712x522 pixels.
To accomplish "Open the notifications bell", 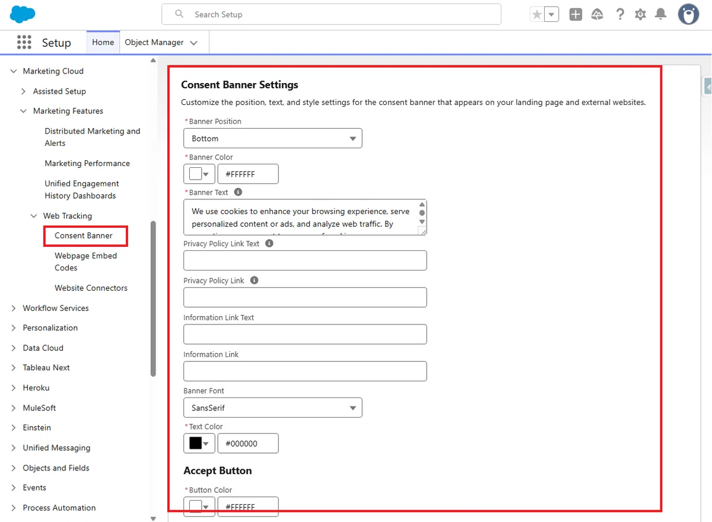I will (660, 14).
